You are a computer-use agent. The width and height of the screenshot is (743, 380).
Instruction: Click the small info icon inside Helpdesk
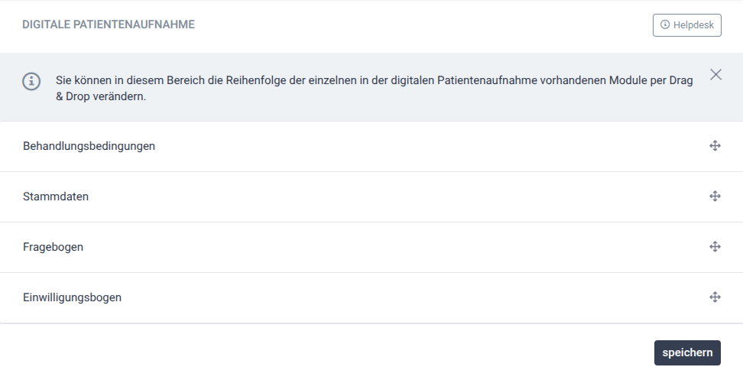665,24
